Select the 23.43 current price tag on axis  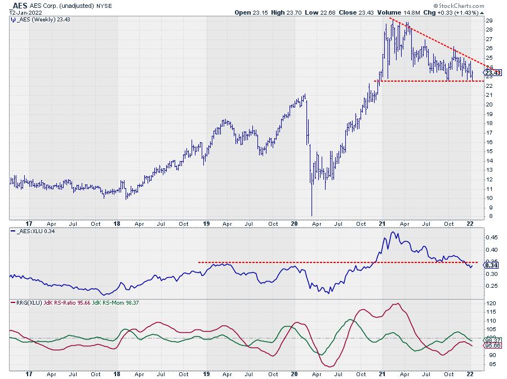492,73
